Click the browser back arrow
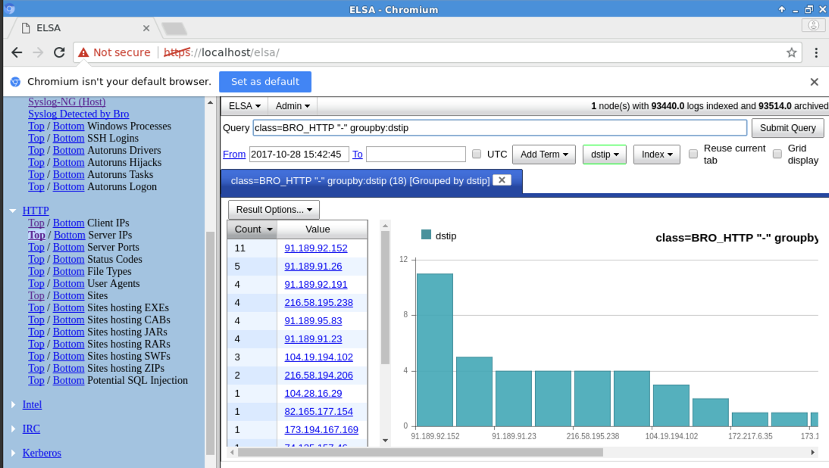 pyautogui.click(x=17, y=52)
